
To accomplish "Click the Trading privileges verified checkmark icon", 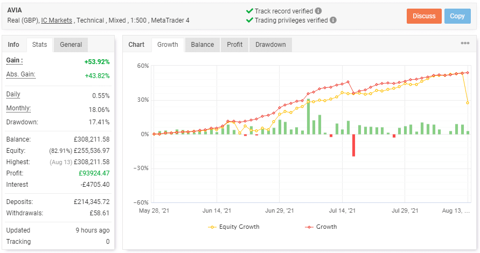I will coord(249,20).
